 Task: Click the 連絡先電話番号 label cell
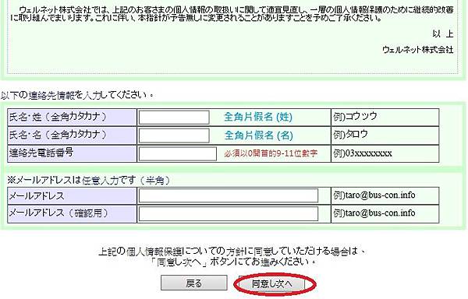(72, 153)
